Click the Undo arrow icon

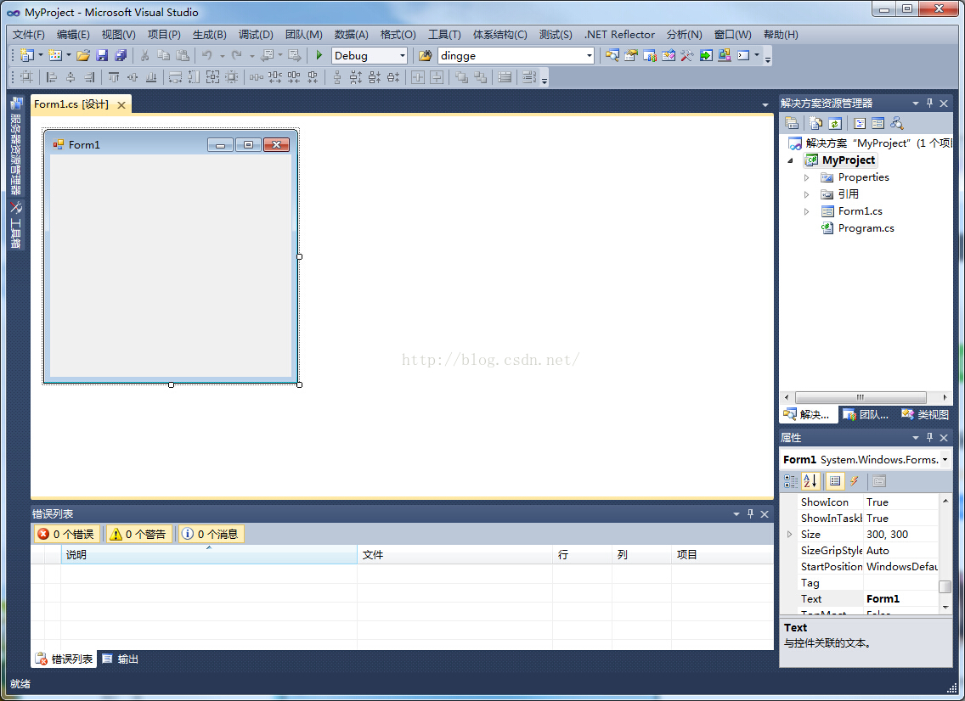click(206, 55)
